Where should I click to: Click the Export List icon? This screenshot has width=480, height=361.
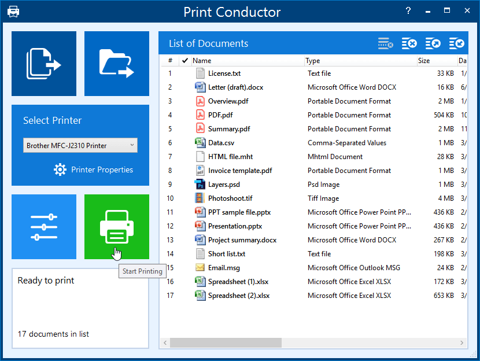(433, 43)
